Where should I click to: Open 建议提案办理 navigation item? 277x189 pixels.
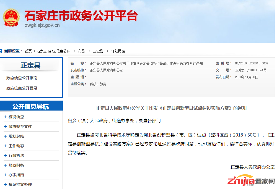point(20,185)
